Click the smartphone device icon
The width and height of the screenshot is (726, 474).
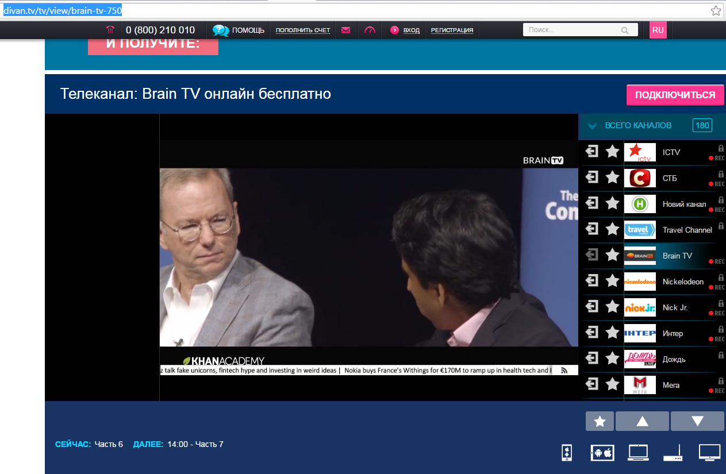coord(566,453)
